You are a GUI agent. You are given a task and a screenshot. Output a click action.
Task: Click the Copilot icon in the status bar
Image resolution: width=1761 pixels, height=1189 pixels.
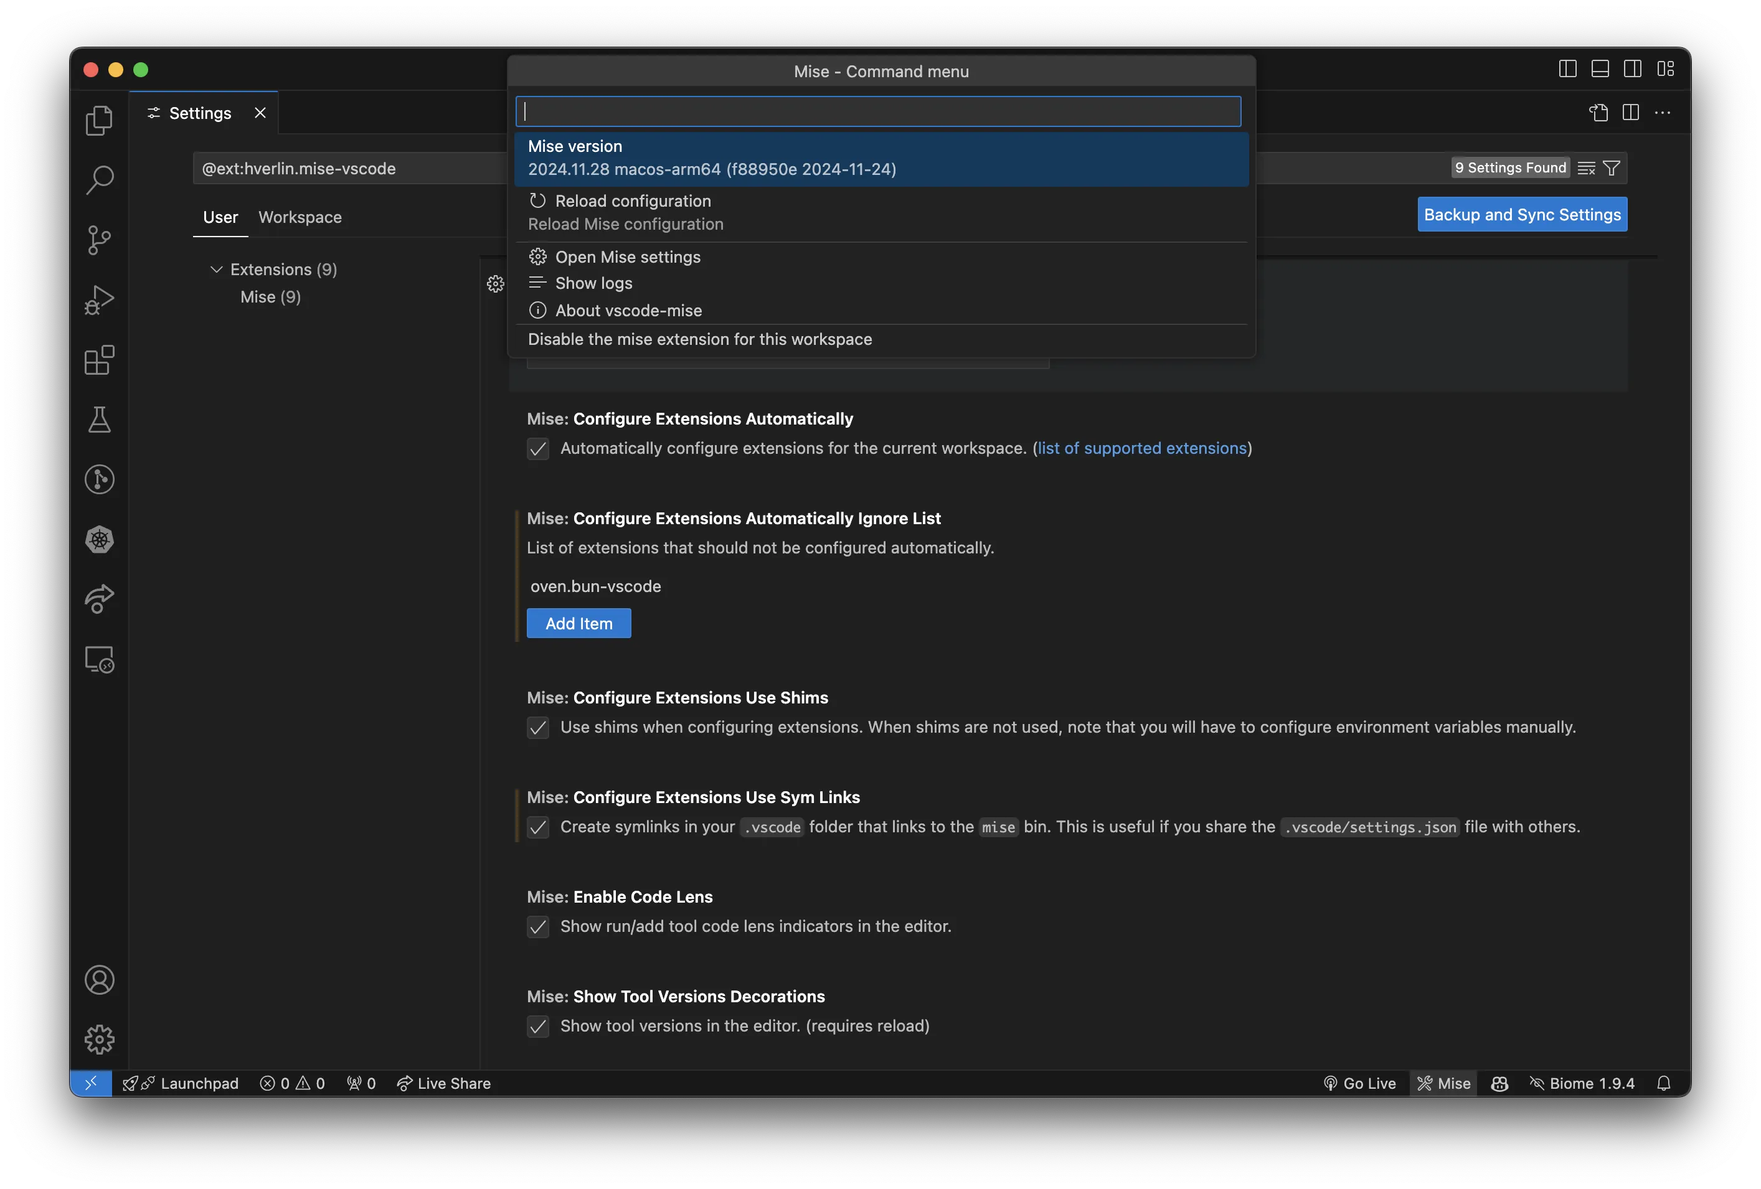coord(1499,1083)
